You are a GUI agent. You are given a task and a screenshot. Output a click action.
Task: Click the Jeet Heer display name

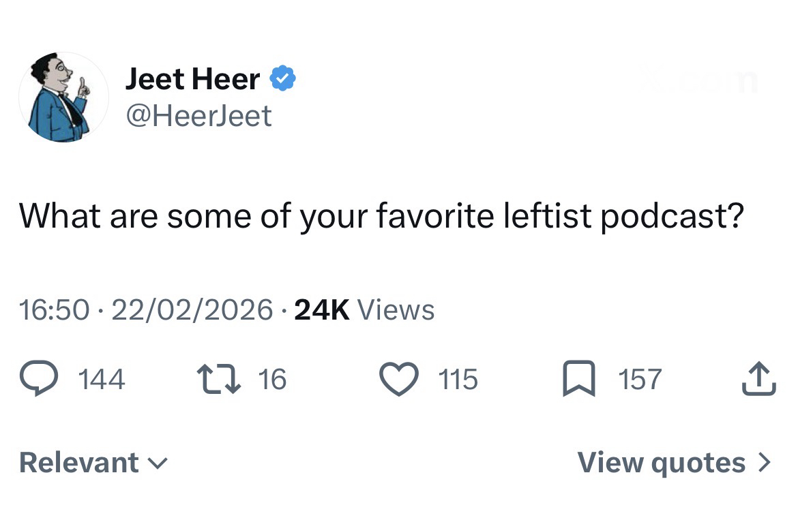[192, 80]
